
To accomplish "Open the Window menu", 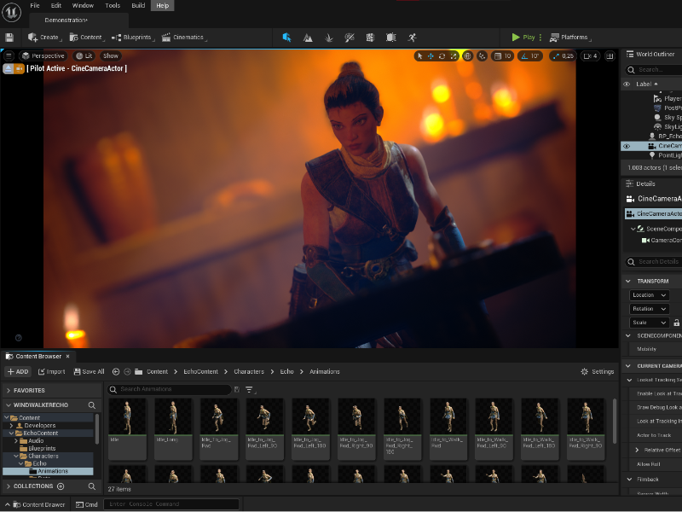I will (x=83, y=6).
